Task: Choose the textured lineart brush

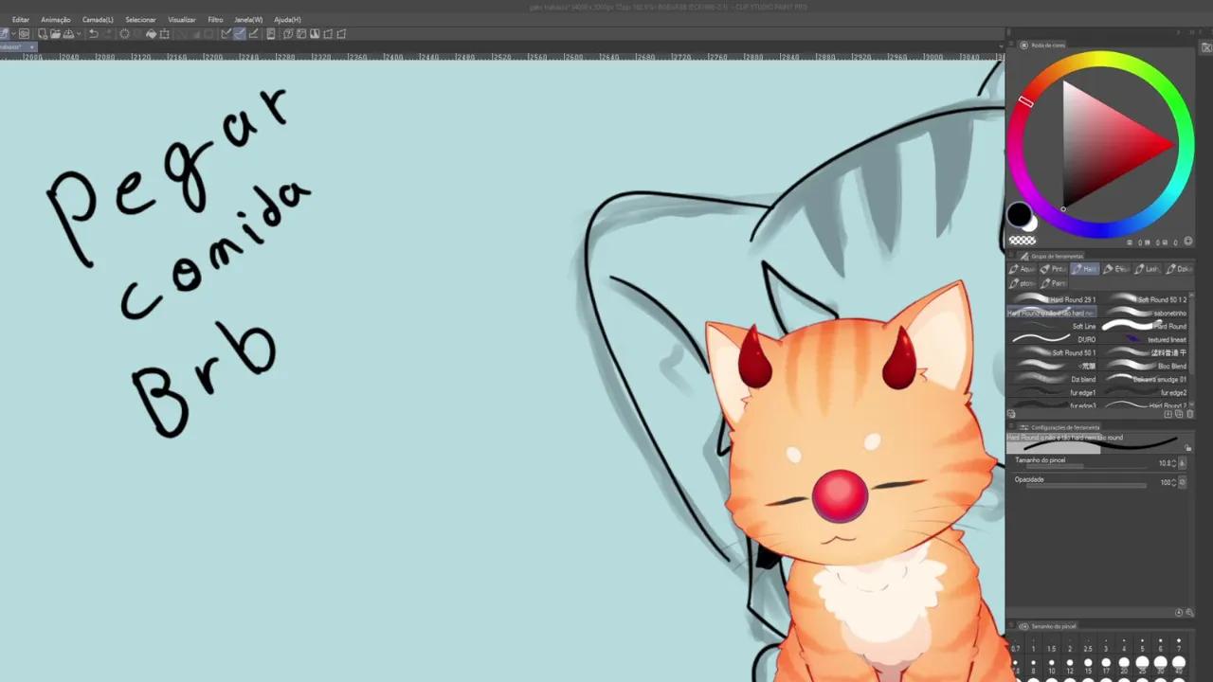Action: [1143, 339]
